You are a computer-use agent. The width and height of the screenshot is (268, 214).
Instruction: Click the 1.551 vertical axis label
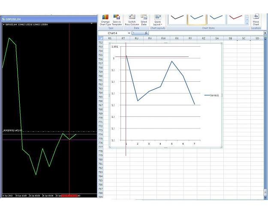(114, 47)
